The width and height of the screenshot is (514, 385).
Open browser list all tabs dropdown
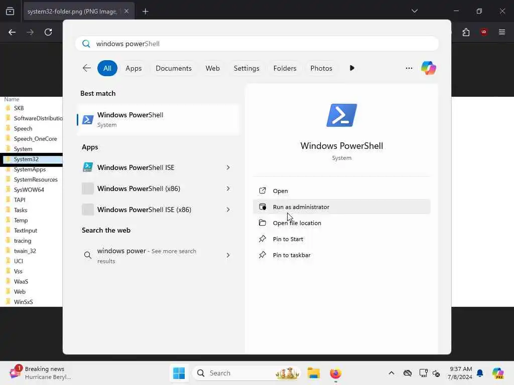415,11
